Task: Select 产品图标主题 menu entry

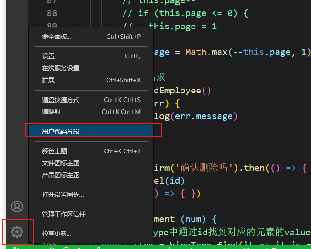Action: (x=91, y=175)
